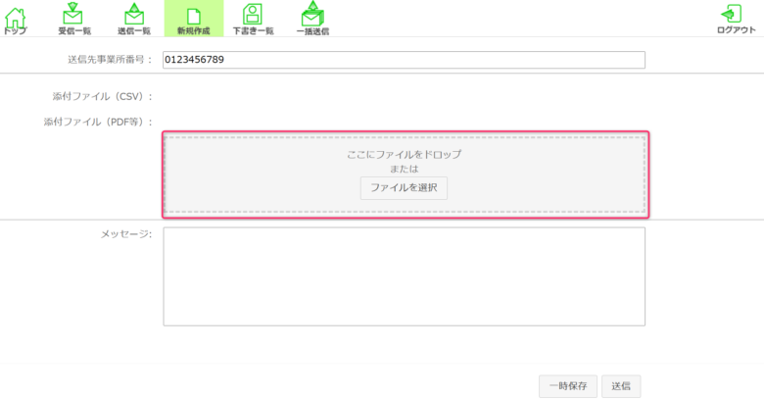Select the 新規作成 document icon
Image resolution: width=764 pixels, height=399 pixels.
(x=193, y=14)
